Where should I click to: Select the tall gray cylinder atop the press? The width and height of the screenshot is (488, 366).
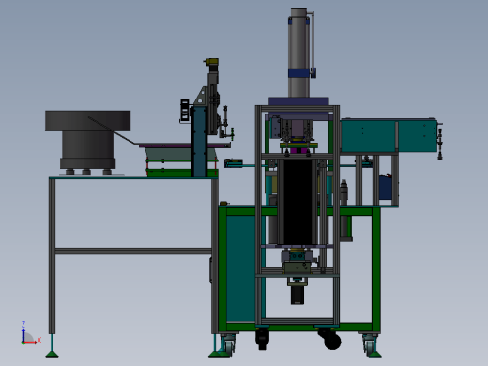click(298, 53)
